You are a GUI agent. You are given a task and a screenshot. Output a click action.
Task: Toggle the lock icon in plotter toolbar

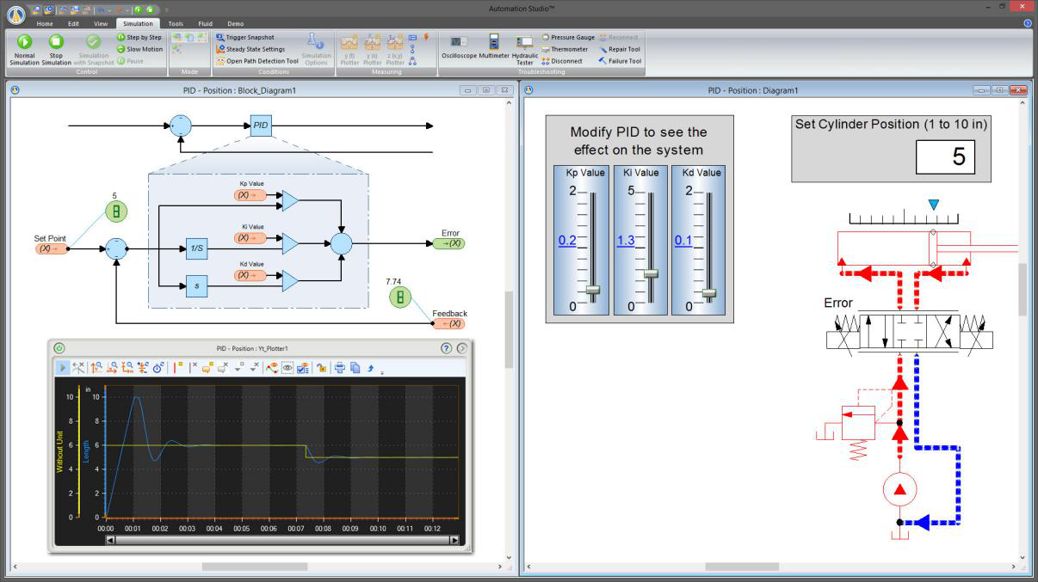point(321,368)
